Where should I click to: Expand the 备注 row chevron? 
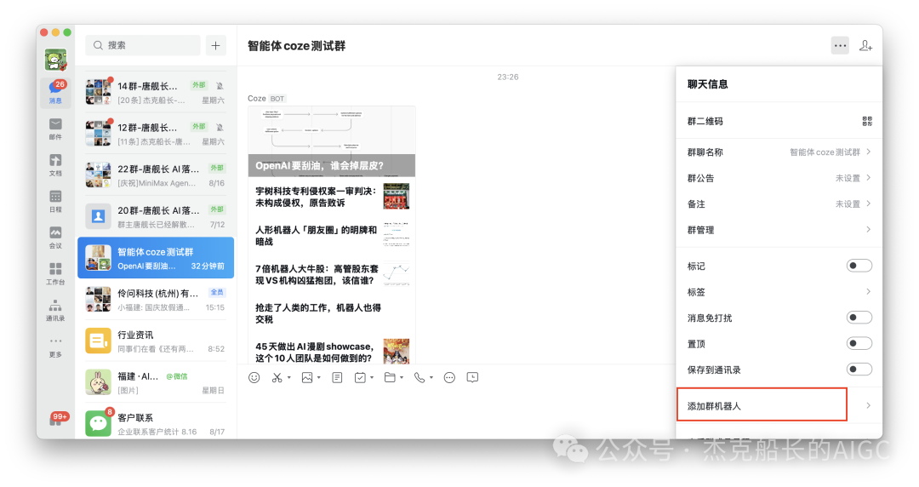[x=868, y=203]
